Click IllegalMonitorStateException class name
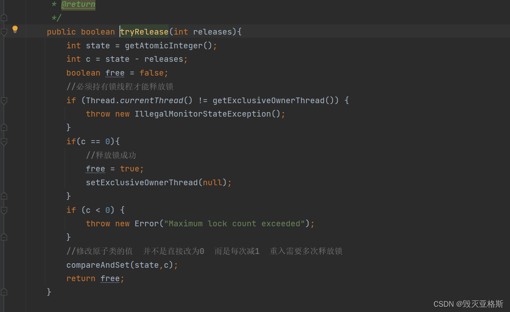The image size is (510, 312). tap(203, 114)
